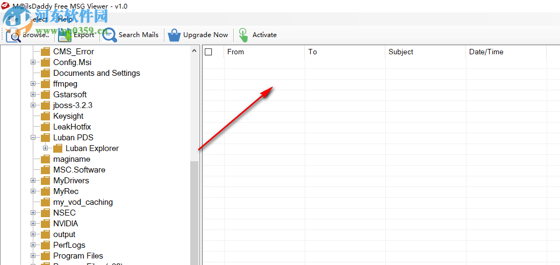The width and height of the screenshot is (560, 265).
Task: Tick the select-all checkbox in mail list header
Action: 208,52
